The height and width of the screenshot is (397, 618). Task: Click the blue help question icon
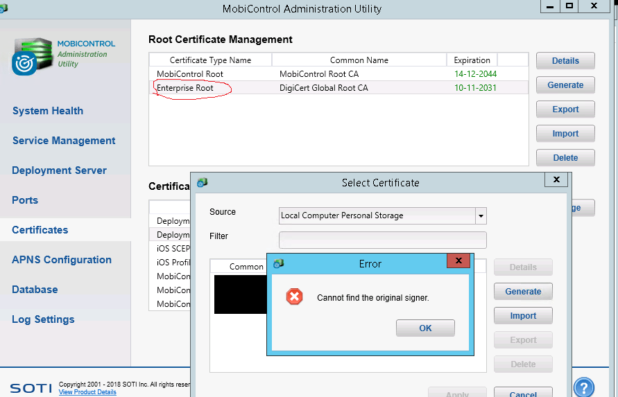click(584, 387)
